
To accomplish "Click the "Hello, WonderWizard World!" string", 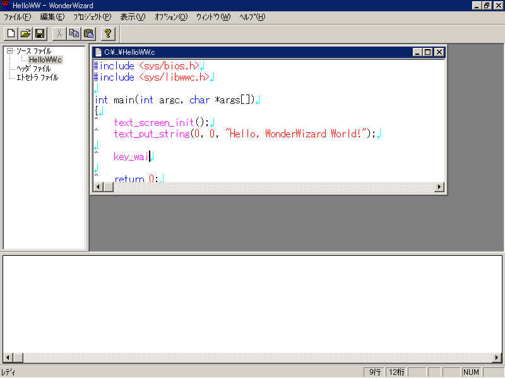I will click(x=296, y=134).
